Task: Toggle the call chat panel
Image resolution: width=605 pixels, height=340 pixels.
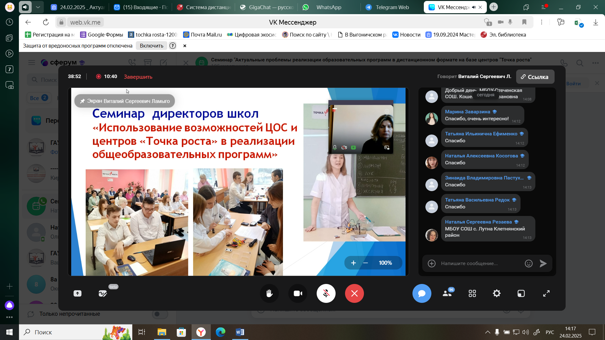Action: coord(422,293)
